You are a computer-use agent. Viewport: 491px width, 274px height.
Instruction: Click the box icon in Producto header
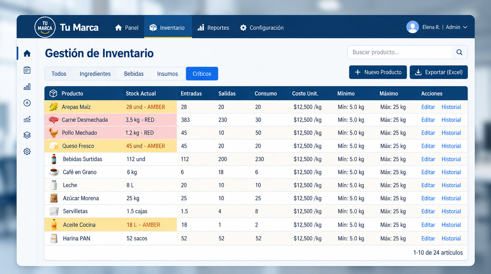point(53,93)
